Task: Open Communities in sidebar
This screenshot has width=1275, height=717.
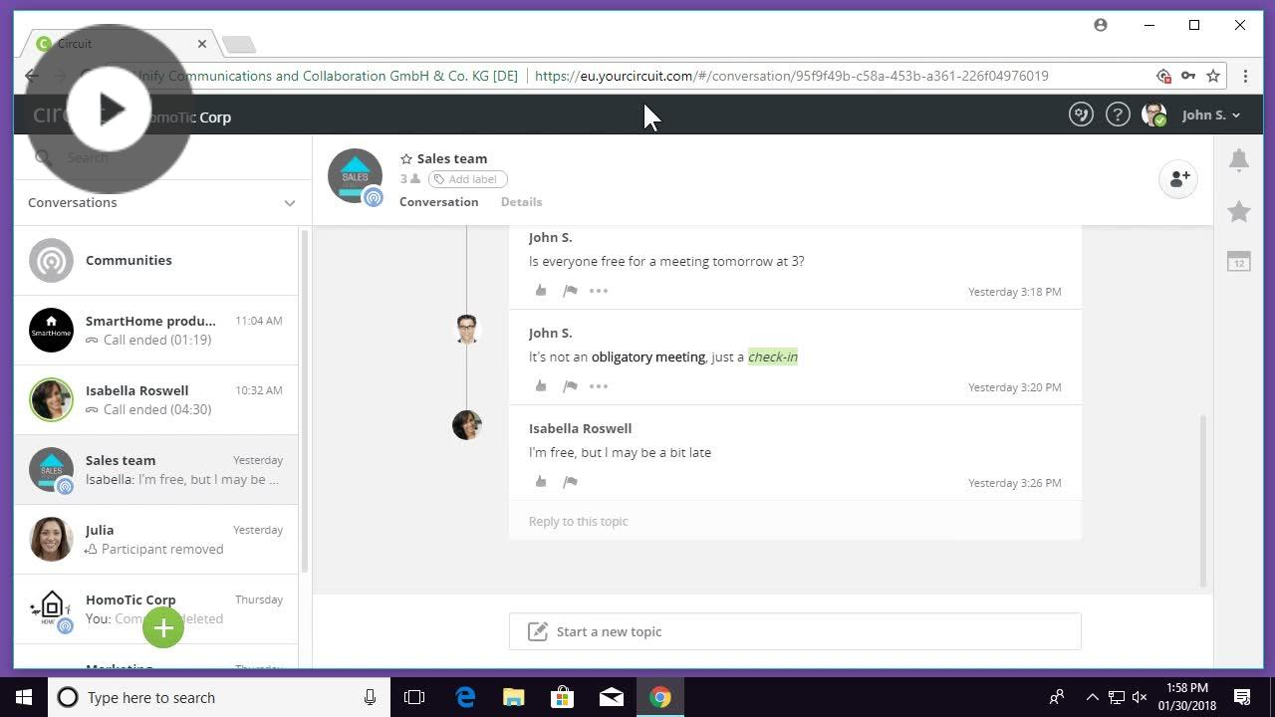Action: 155,260
